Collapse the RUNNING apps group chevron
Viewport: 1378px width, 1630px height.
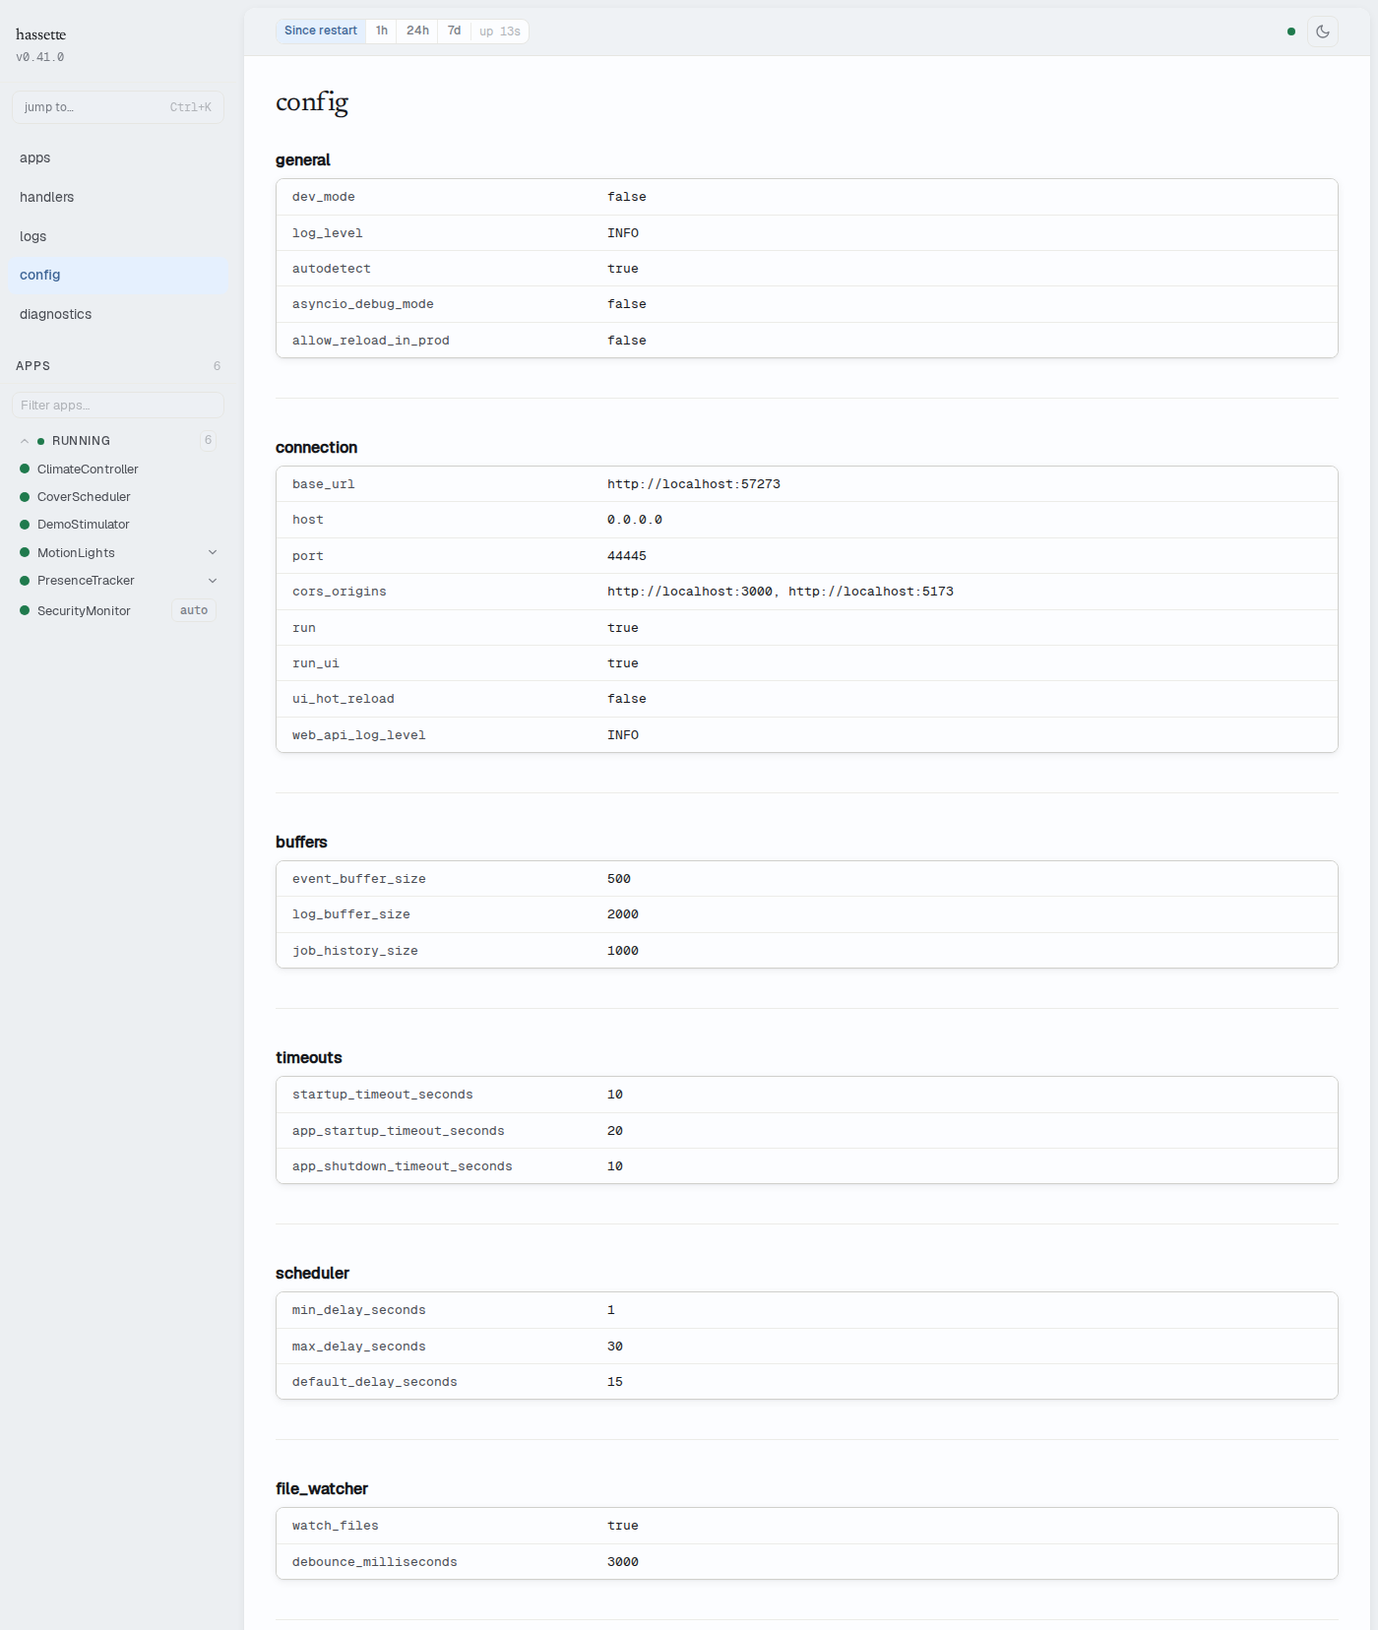(25, 441)
